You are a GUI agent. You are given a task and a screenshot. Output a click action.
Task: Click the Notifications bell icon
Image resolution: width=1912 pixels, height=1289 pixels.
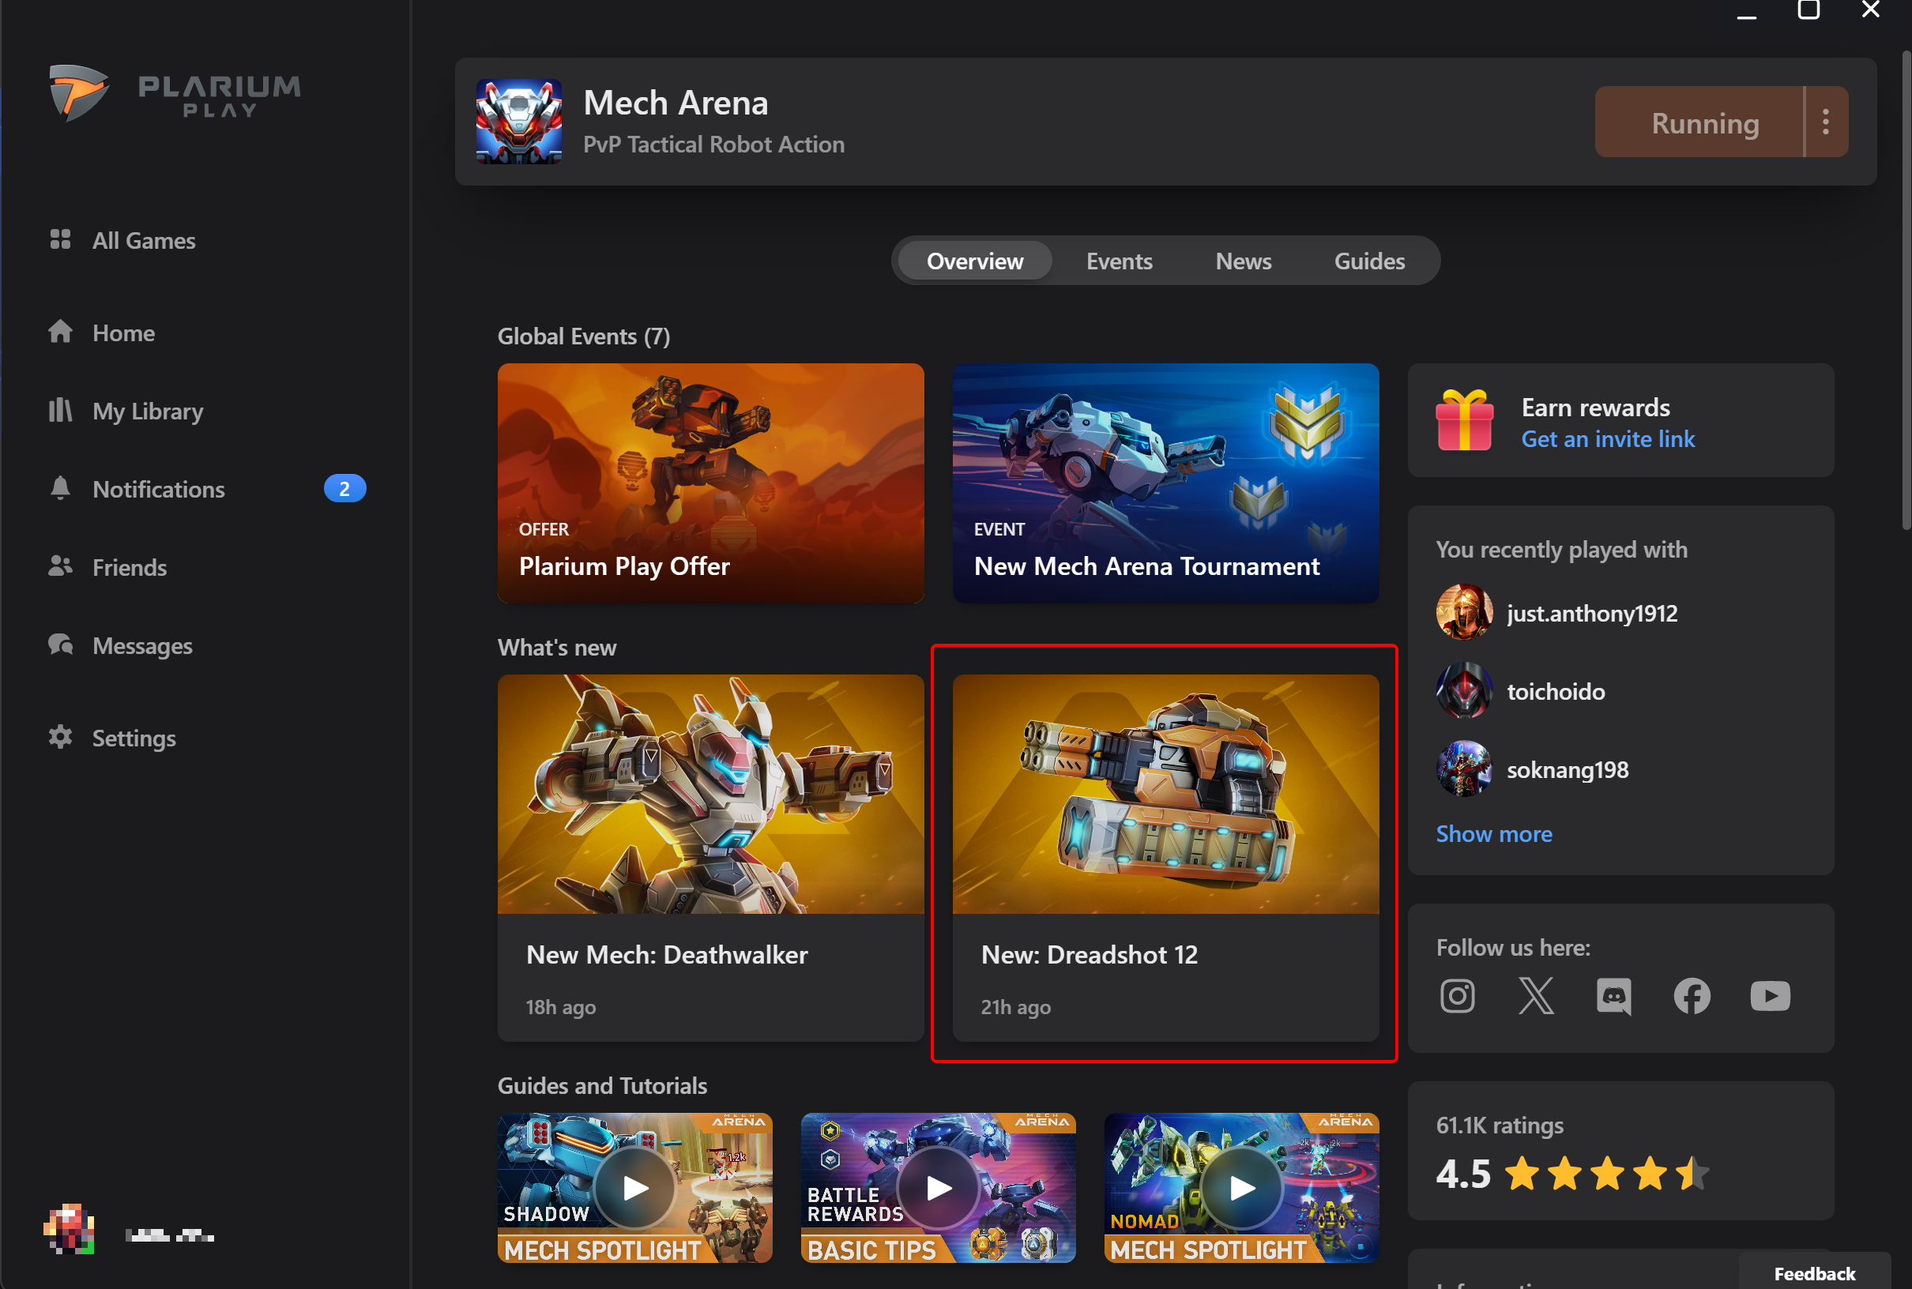tap(60, 487)
